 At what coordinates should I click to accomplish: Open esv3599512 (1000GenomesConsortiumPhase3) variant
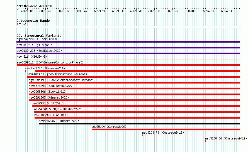50,62
